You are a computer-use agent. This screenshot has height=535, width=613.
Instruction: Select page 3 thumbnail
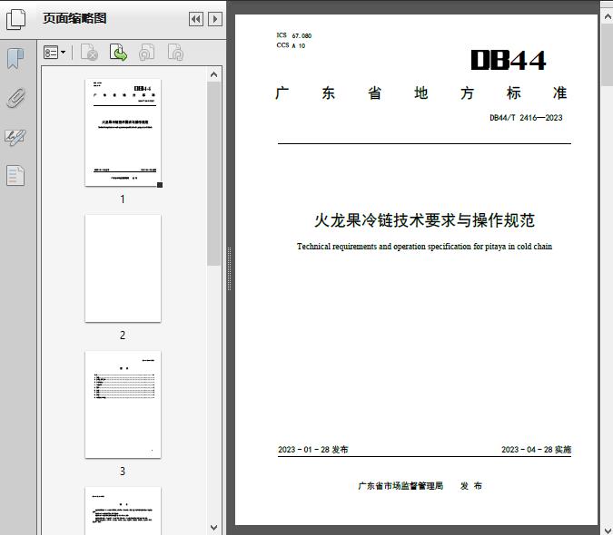coord(123,404)
